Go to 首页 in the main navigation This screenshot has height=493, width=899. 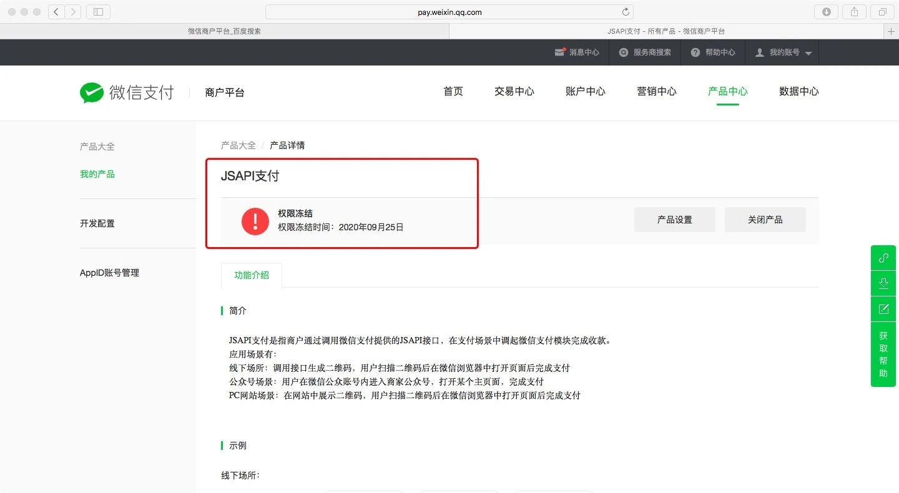(453, 91)
